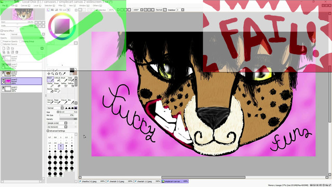The height and width of the screenshot is (187, 332).
Task: Adjust the brush Size slider
Action: click(x=68, y=112)
